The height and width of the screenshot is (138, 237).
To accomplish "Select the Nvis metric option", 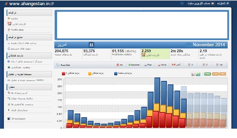I will click(x=162, y=65).
